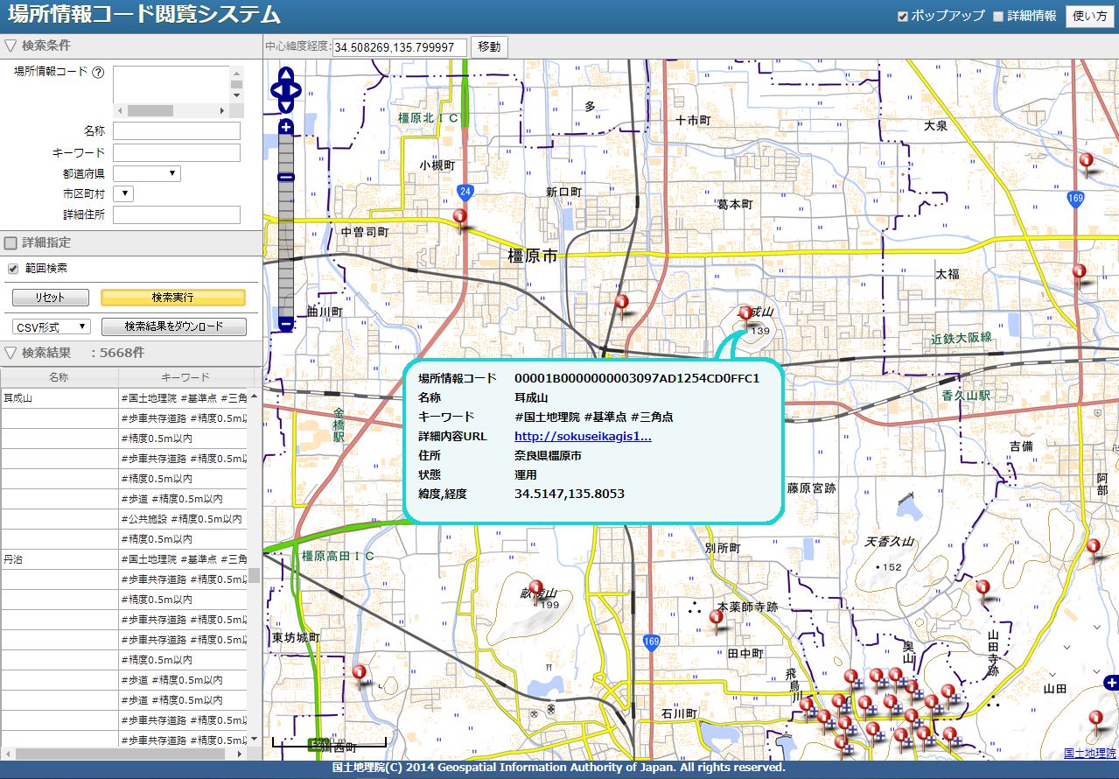Click the red pin marker on 耳成山
Image resolution: width=1119 pixels, height=779 pixels.
point(745,314)
